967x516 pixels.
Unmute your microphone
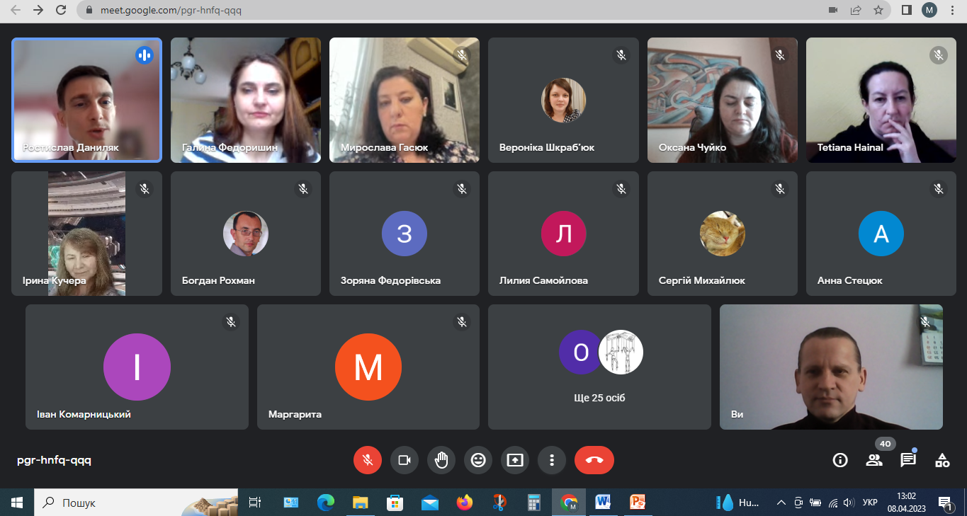tap(368, 460)
